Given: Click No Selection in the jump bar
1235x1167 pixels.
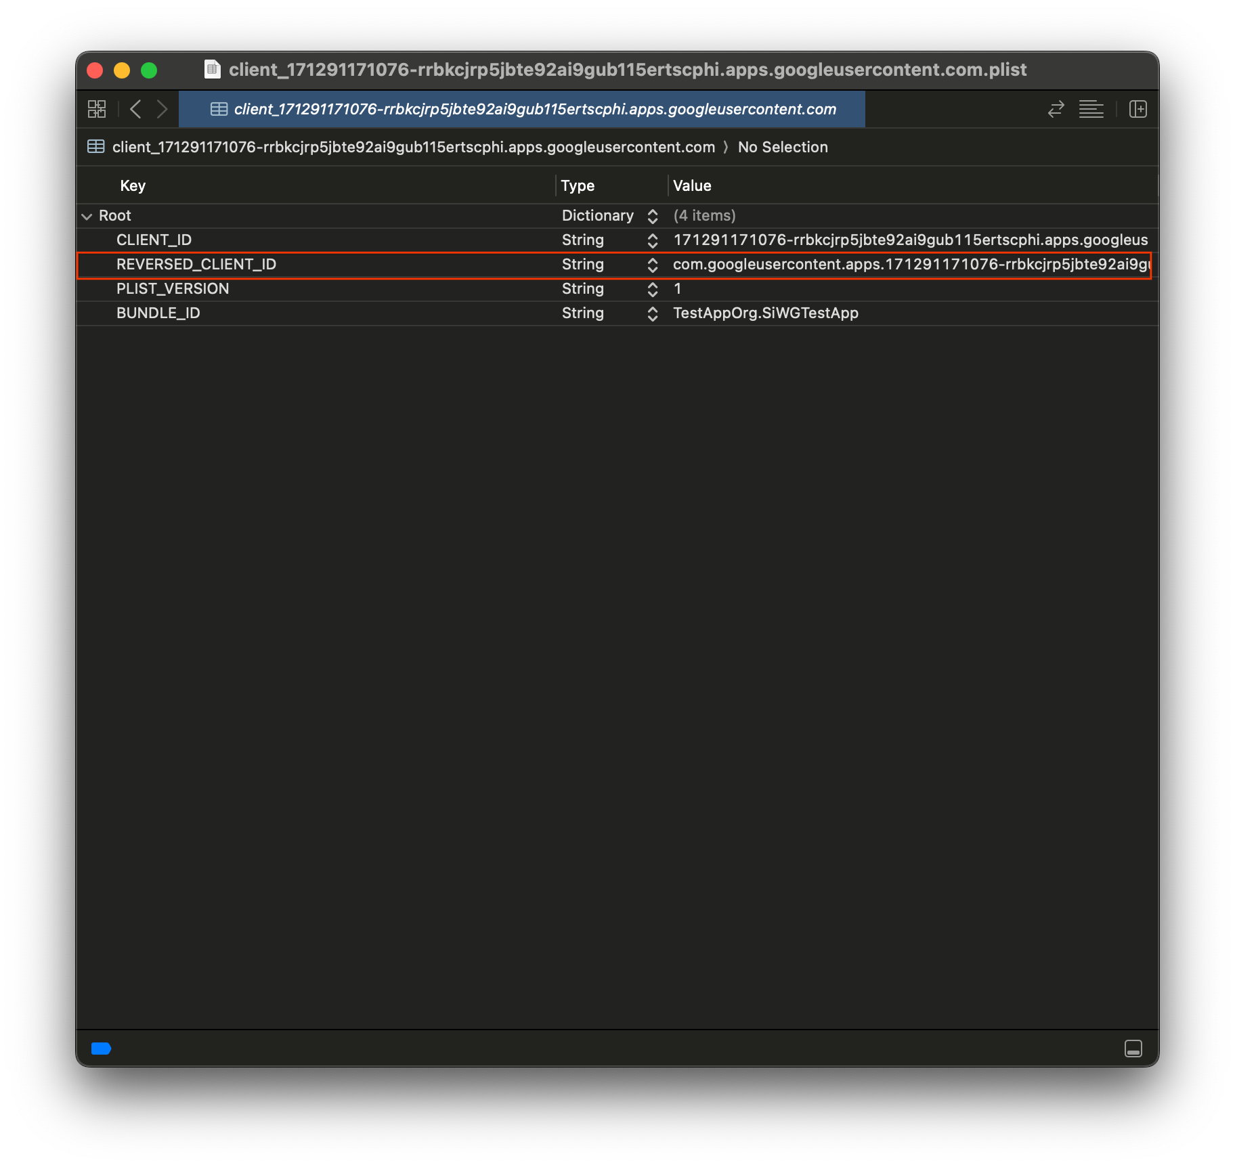Looking at the screenshot, I should tap(783, 147).
